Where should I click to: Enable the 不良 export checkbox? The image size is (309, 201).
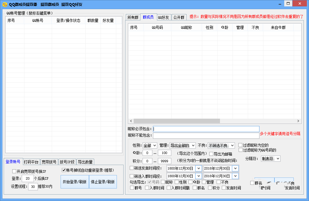(218, 182)
